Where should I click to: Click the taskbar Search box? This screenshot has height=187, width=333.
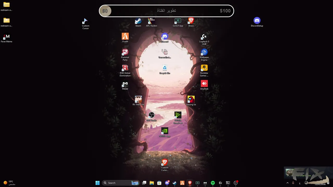(121, 183)
